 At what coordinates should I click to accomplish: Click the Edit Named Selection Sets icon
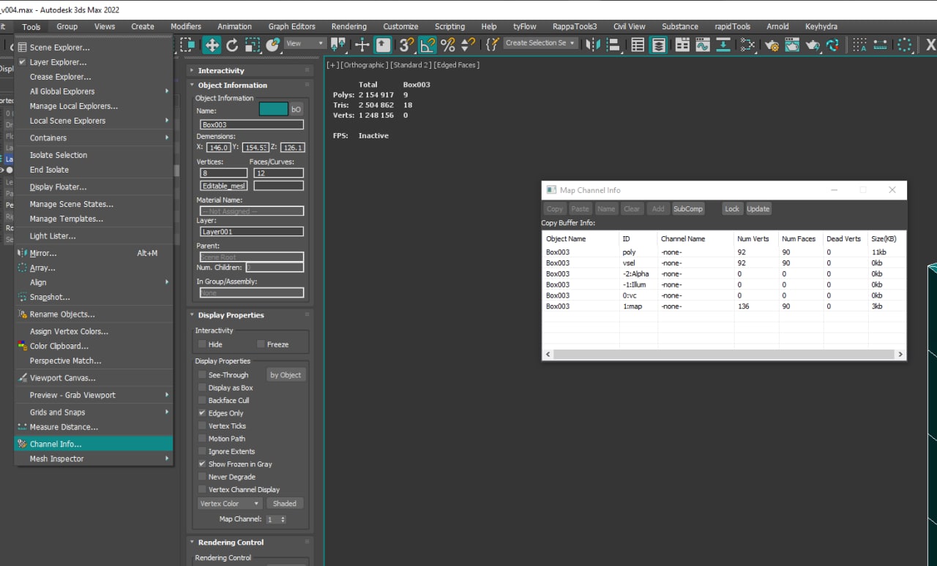tap(492, 45)
